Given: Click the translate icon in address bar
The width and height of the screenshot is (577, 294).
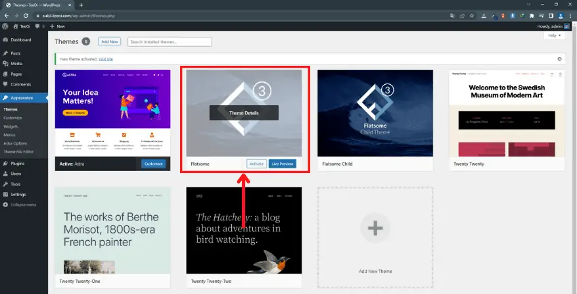Looking at the screenshot, I should [x=453, y=16].
